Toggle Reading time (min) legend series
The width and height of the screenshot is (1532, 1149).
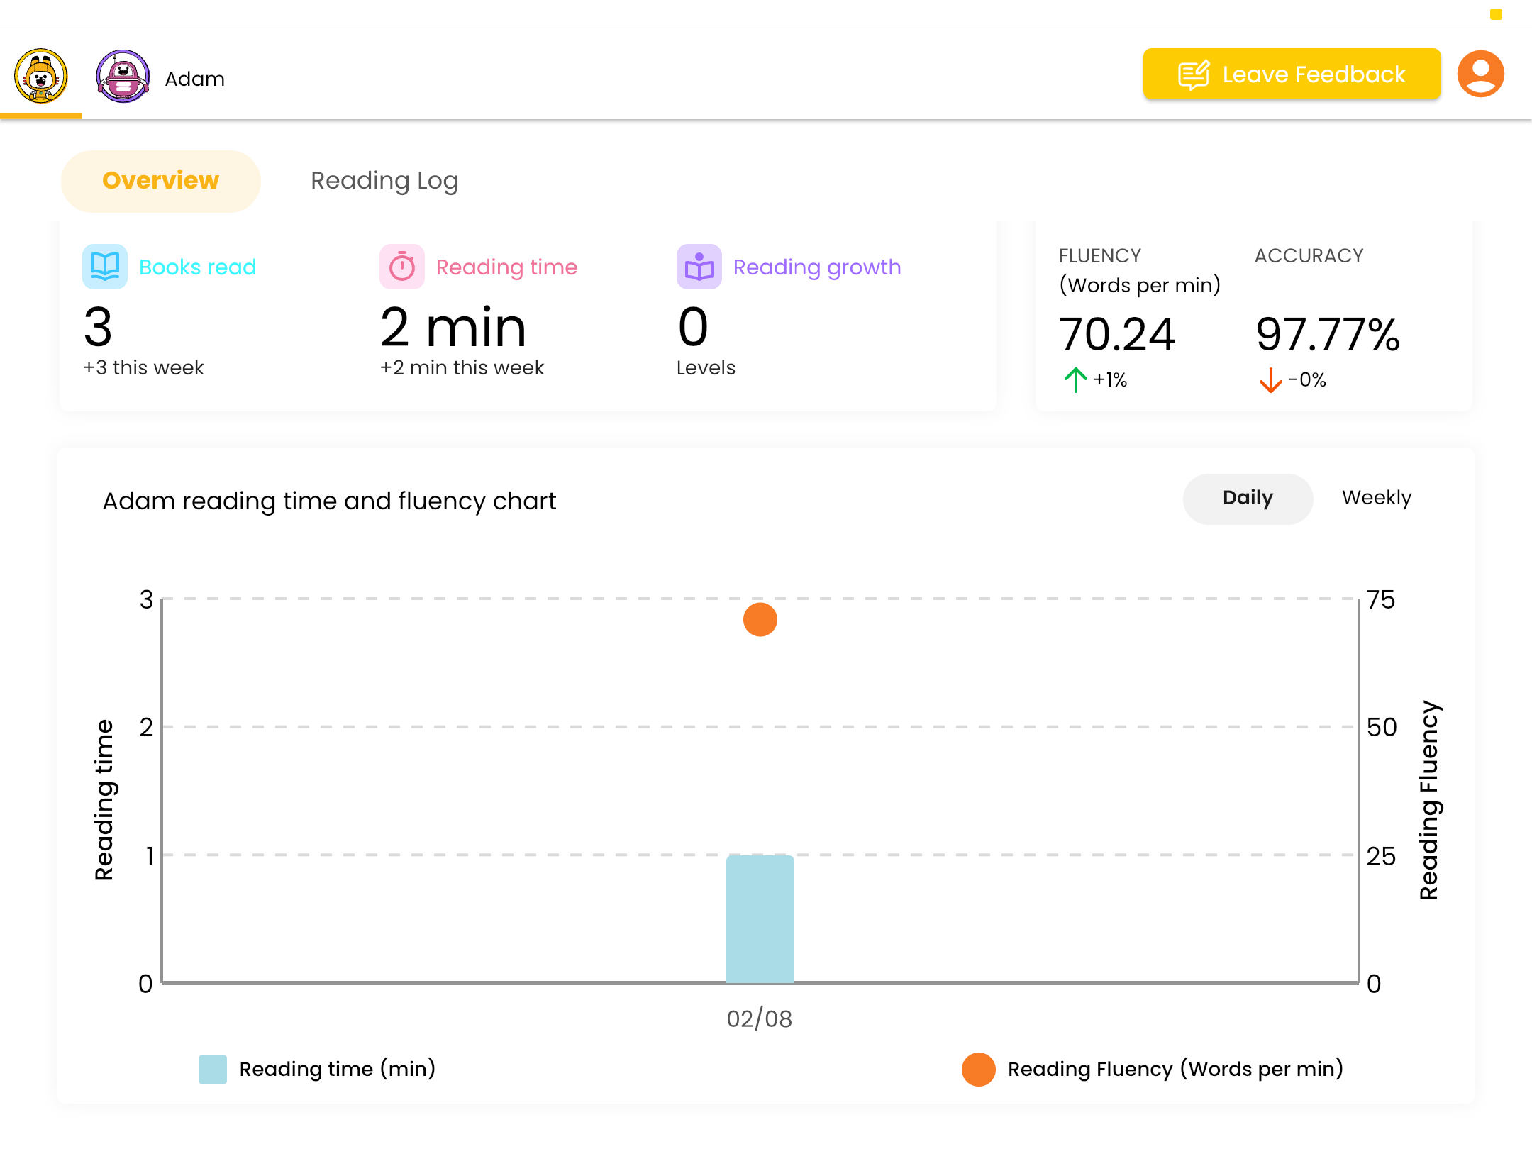[x=337, y=1069]
